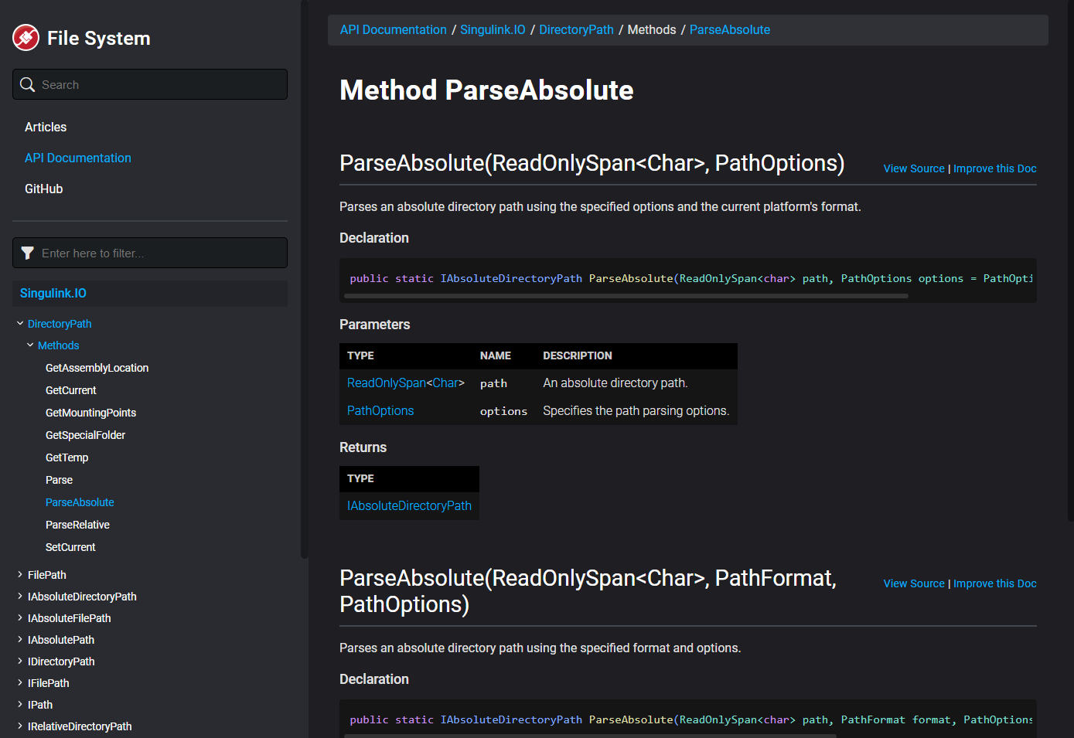Open IAbsoluteDirectoryPath link in Returns table
The width and height of the screenshot is (1074, 738).
409,505
